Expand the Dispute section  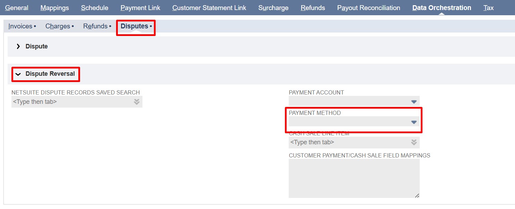18,46
